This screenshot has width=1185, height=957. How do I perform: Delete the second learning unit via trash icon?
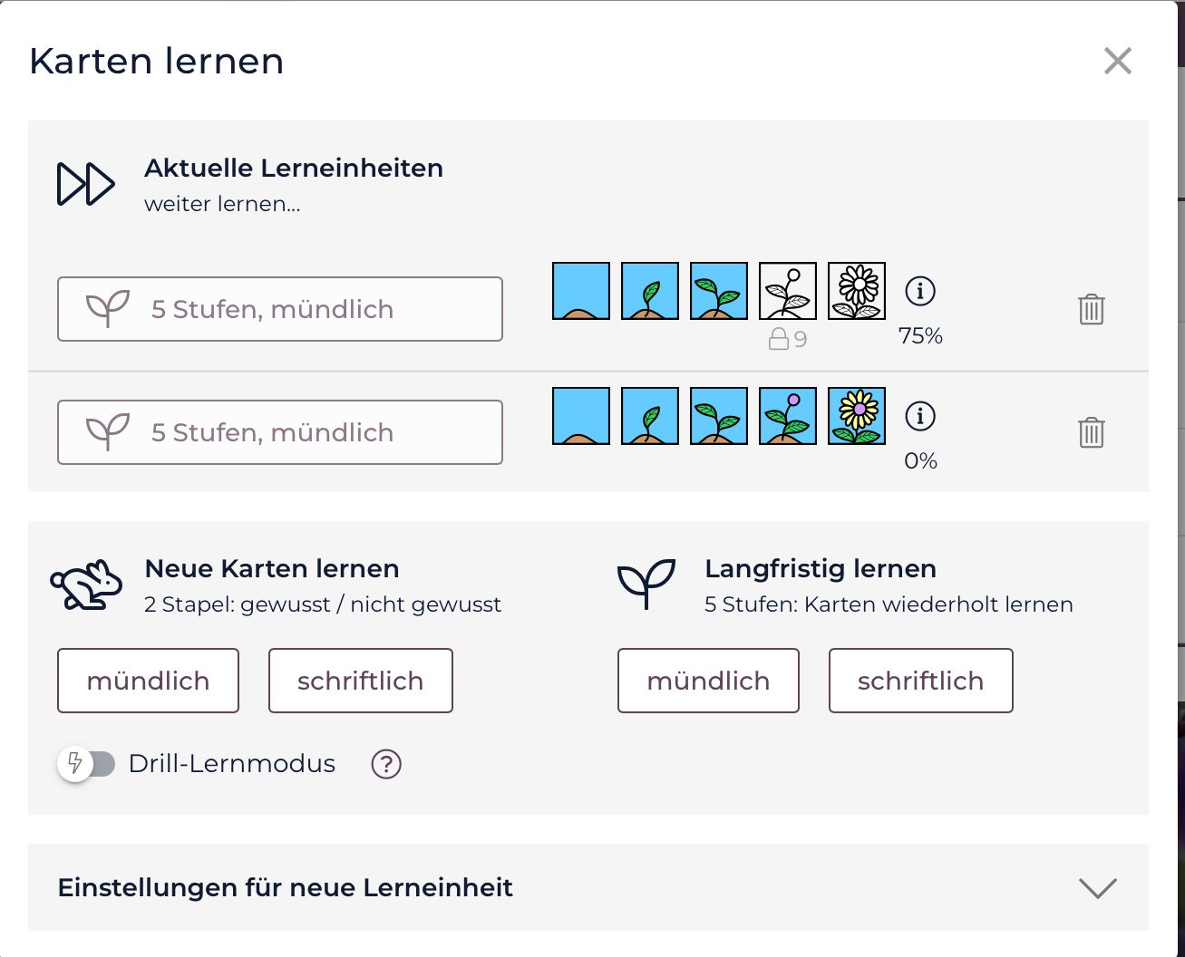click(1091, 432)
